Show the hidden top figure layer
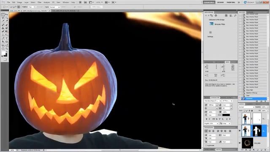 [240, 119]
